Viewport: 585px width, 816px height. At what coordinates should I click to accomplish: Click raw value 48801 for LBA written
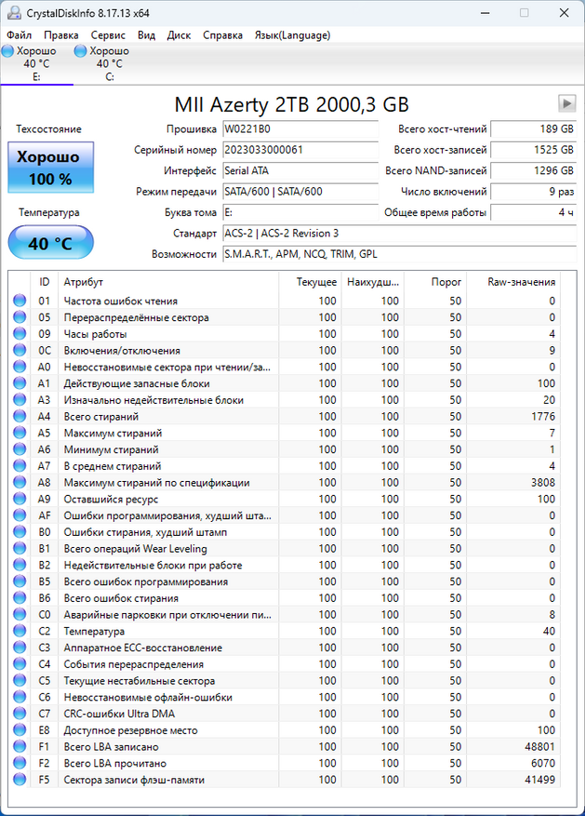click(539, 747)
